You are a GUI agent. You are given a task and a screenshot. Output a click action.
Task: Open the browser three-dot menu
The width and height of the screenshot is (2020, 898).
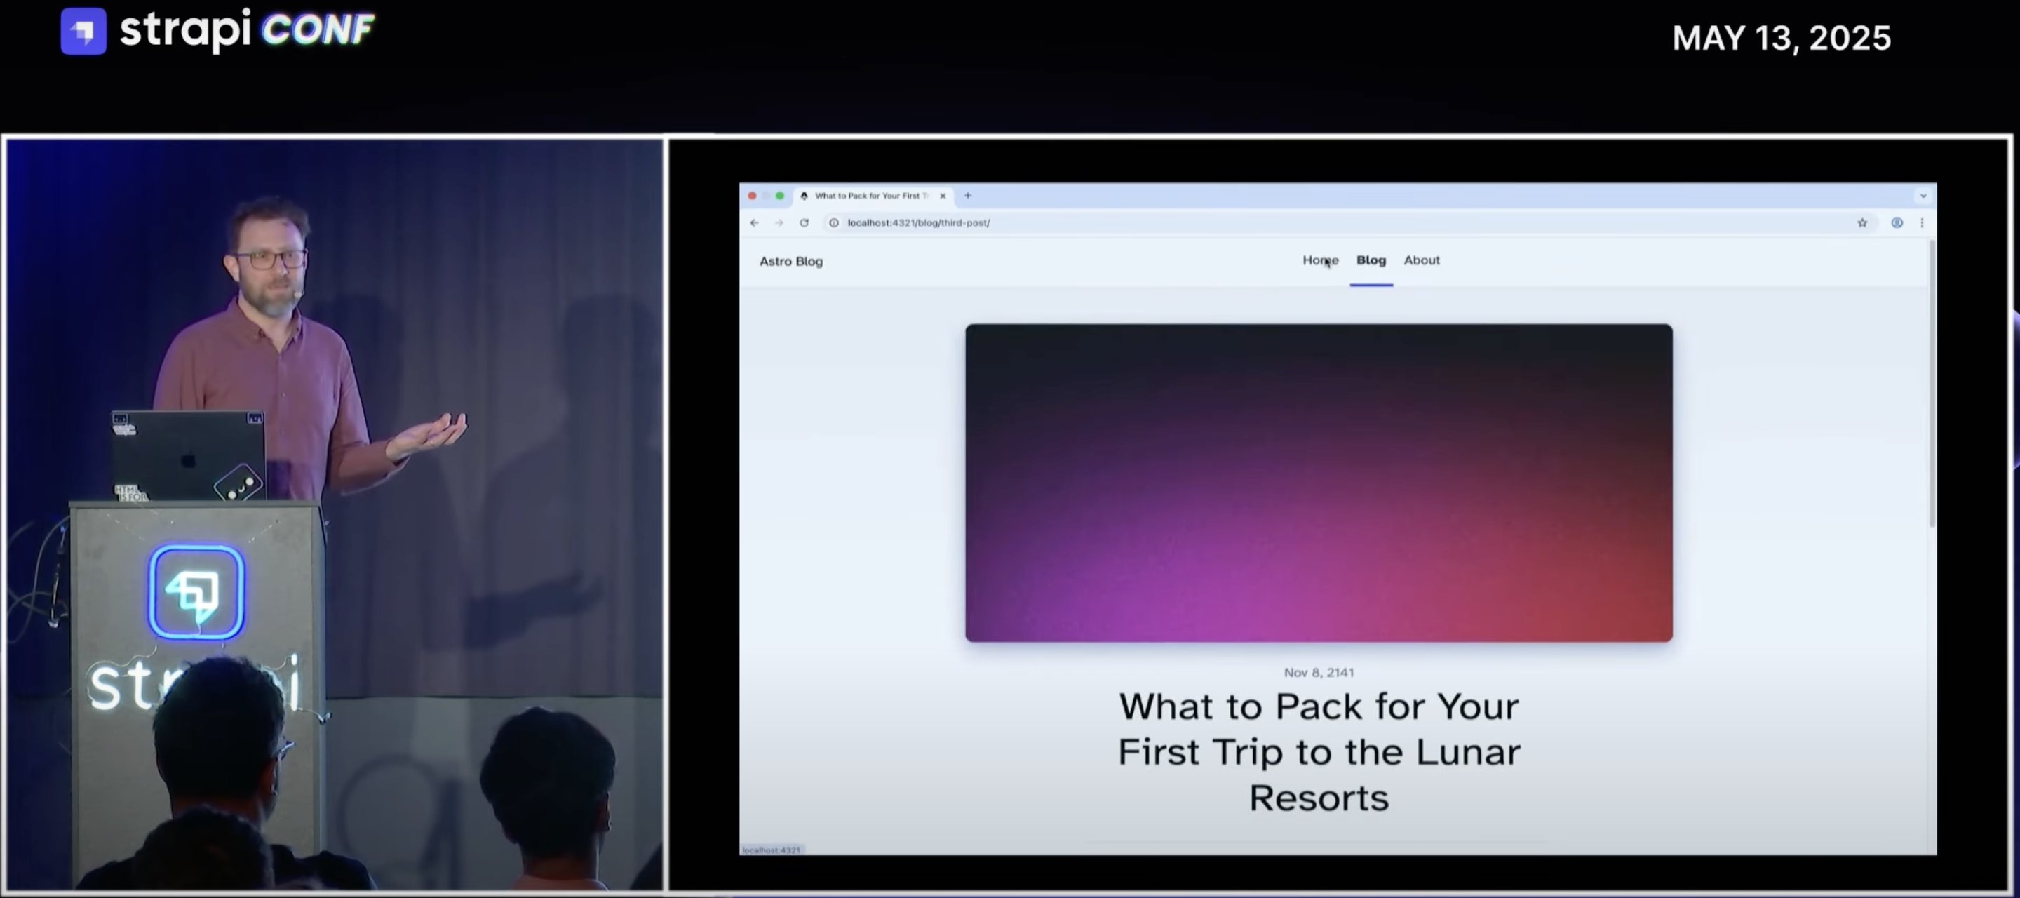pyautogui.click(x=1922, y=222)
